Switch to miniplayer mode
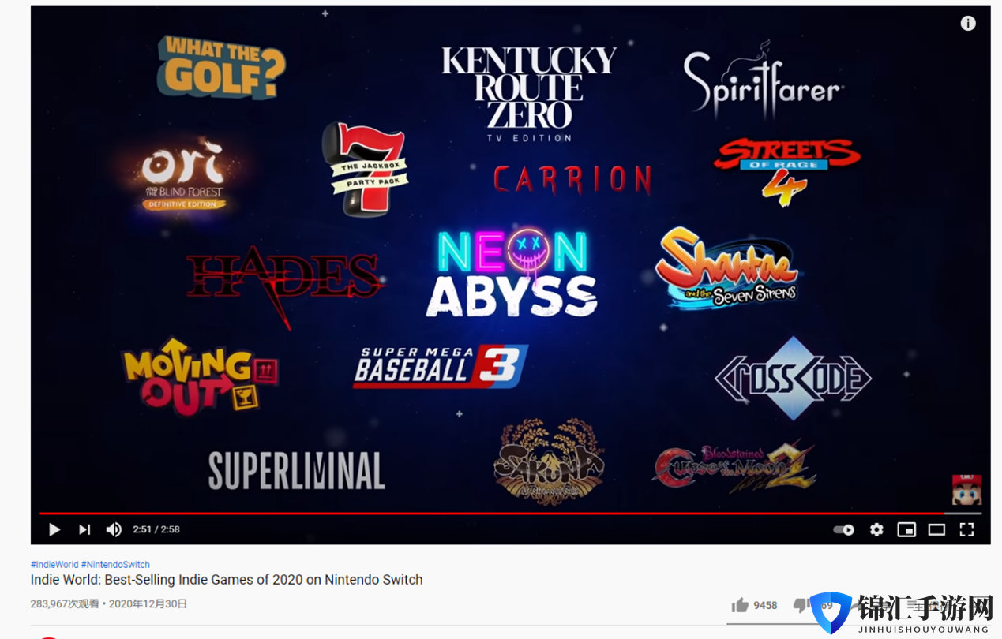 (906, 529)
